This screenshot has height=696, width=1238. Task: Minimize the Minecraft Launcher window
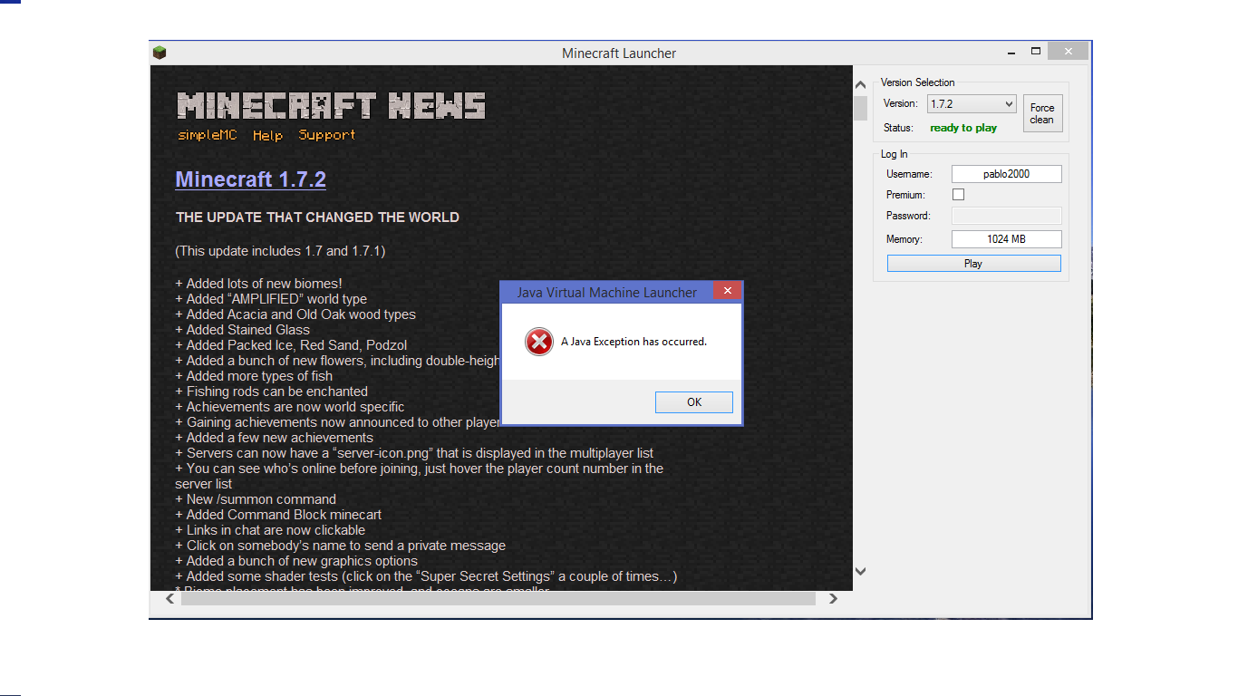(x=1012, y=53)
